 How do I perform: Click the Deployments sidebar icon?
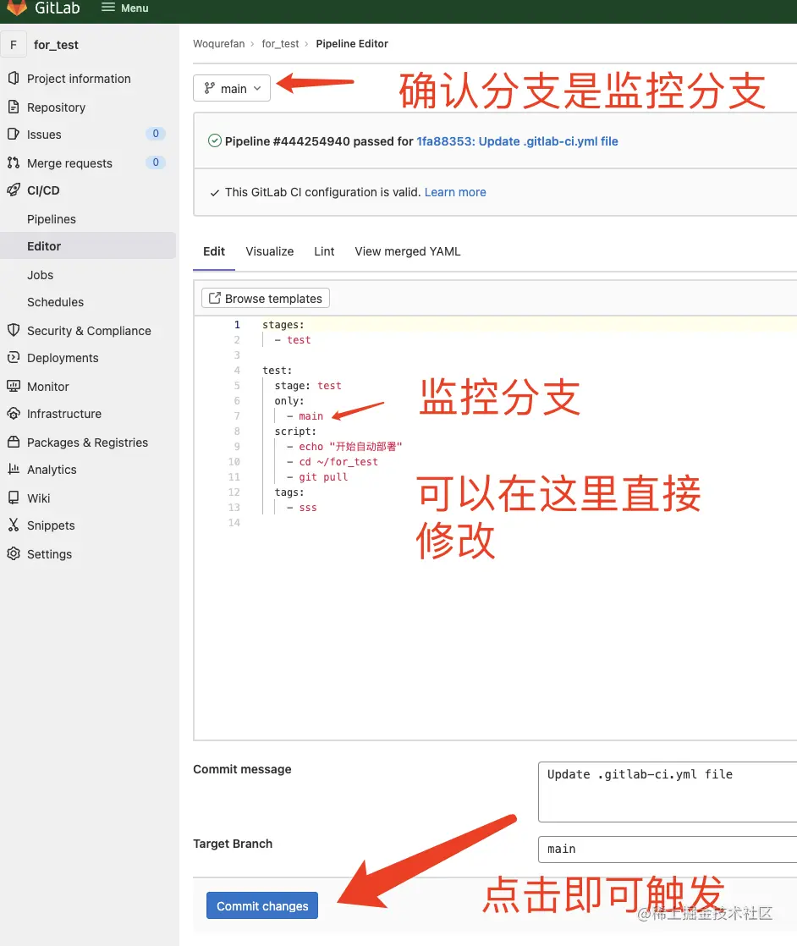(x=14, y=357)
